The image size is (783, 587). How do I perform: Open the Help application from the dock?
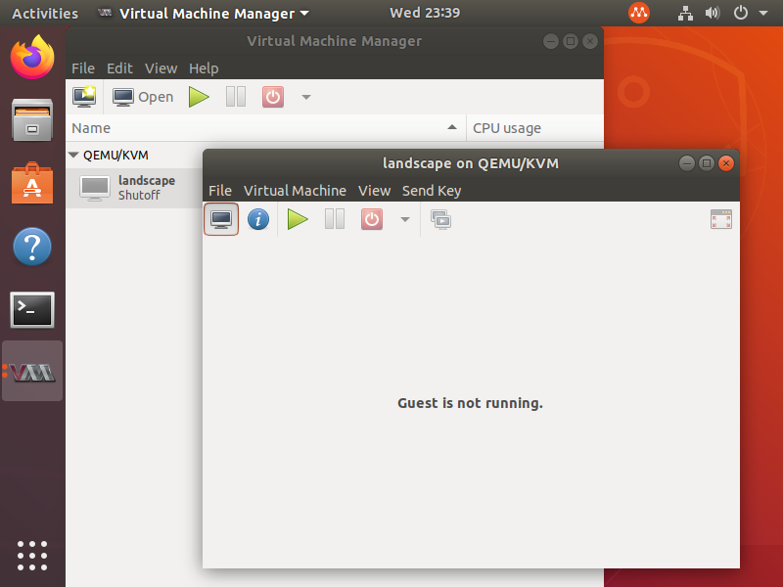[32, 247]
